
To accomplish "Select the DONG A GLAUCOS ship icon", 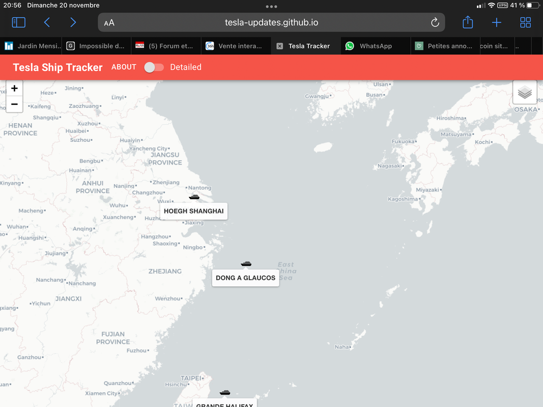I will [246, 264].
